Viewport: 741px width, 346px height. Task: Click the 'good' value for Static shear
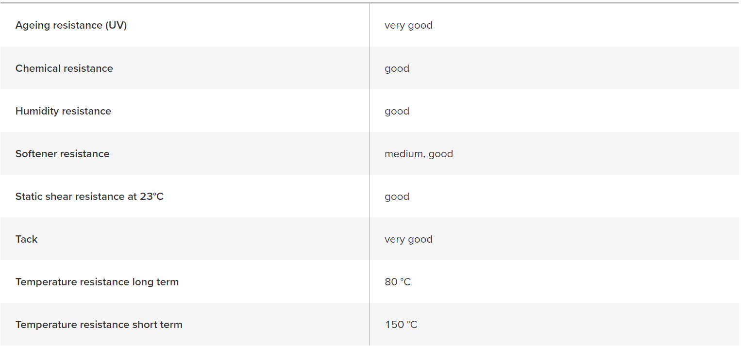click(x=397, y=197)
